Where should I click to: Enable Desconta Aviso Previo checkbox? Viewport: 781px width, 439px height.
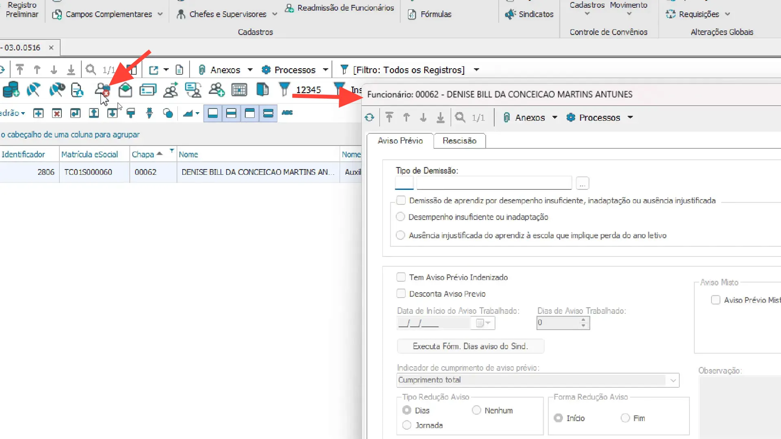pos(401,293)
